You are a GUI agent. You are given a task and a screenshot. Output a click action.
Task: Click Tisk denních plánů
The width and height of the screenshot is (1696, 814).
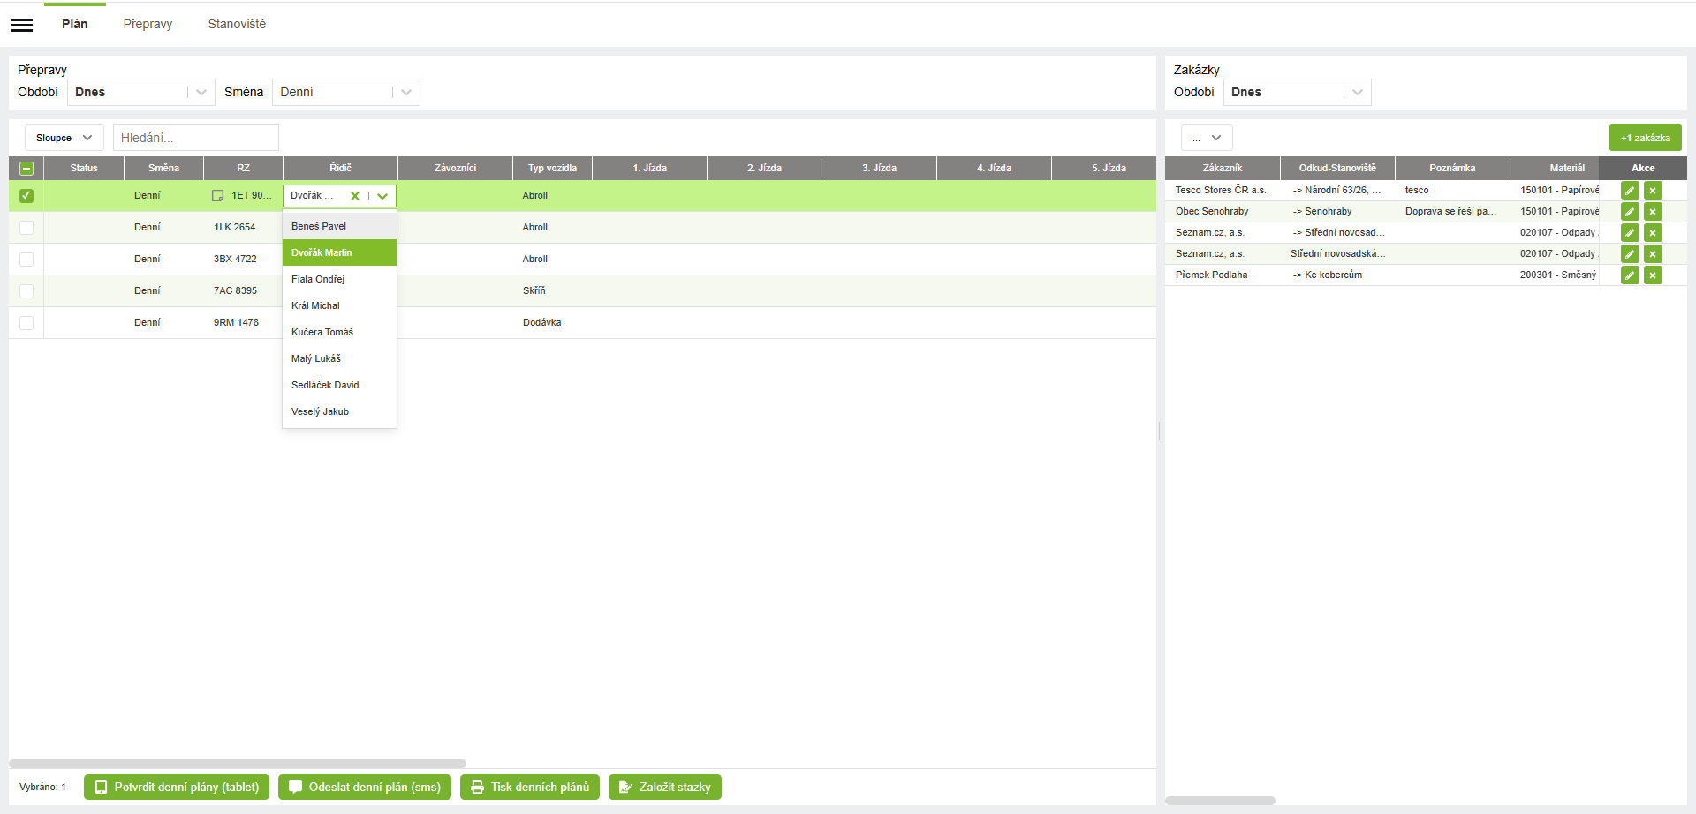530,788
